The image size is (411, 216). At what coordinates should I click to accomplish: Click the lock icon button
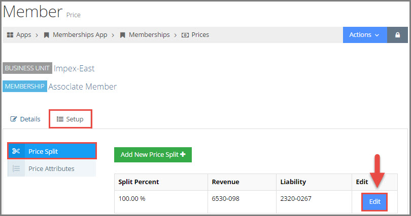397,35
